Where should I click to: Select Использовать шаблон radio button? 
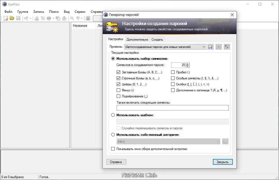[113, 115]
